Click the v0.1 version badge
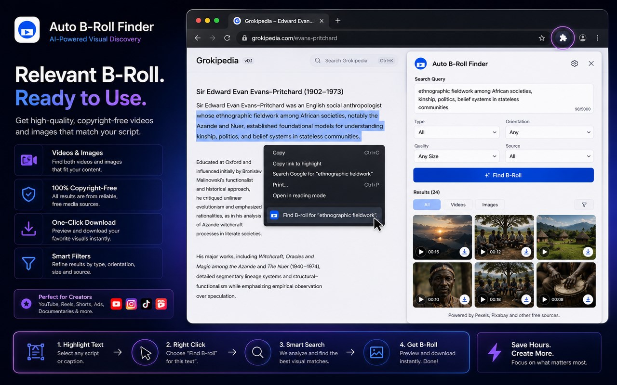Viewport: 617px width, 385px height. 249,61
